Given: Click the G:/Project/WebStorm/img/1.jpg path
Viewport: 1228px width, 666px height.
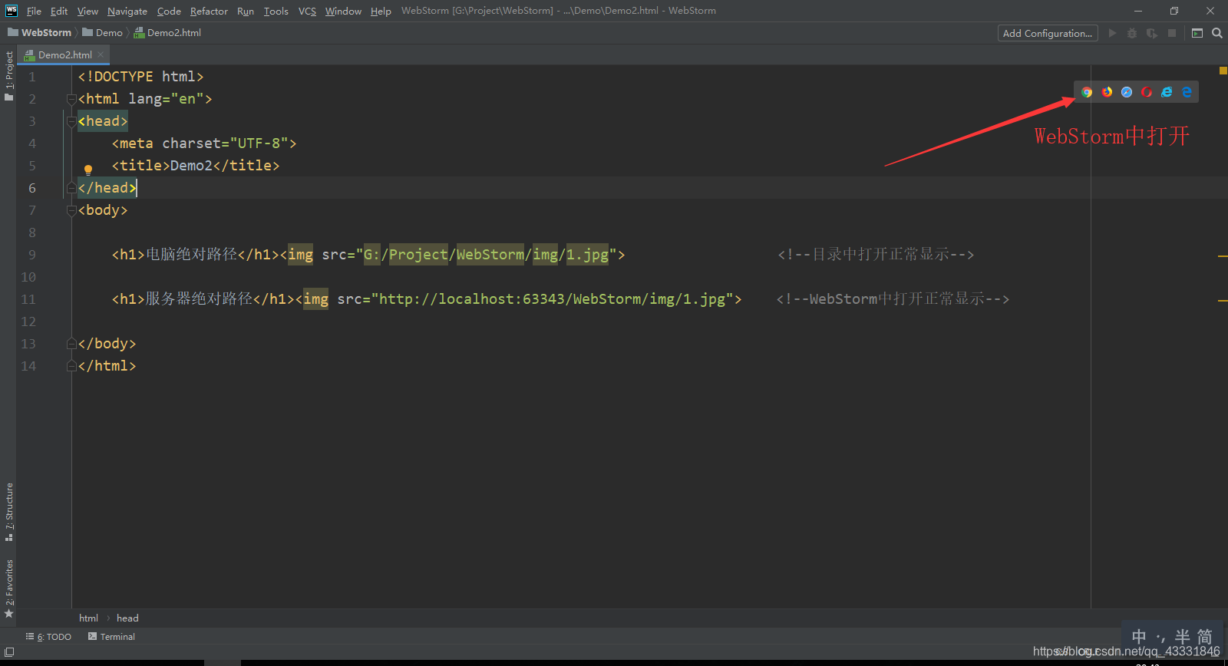Looking at the screenshot, I should 486,255.
